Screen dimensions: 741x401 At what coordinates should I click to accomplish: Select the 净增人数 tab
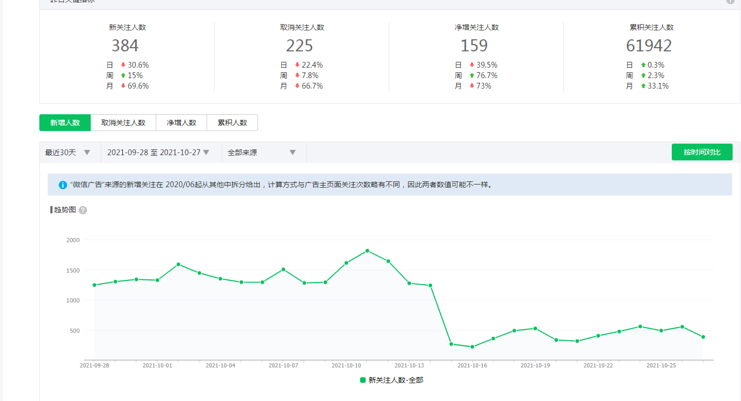pos(181,123)
